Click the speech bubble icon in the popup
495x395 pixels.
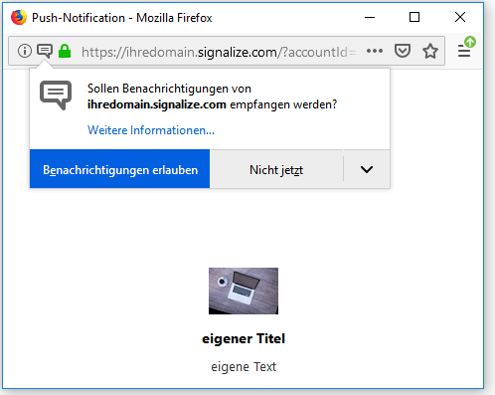click(x=56, y=95)
